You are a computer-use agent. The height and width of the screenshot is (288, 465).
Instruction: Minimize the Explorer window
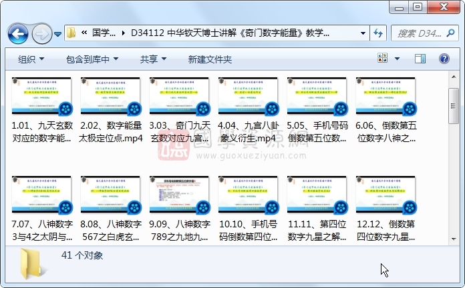(x=399, y=7)
